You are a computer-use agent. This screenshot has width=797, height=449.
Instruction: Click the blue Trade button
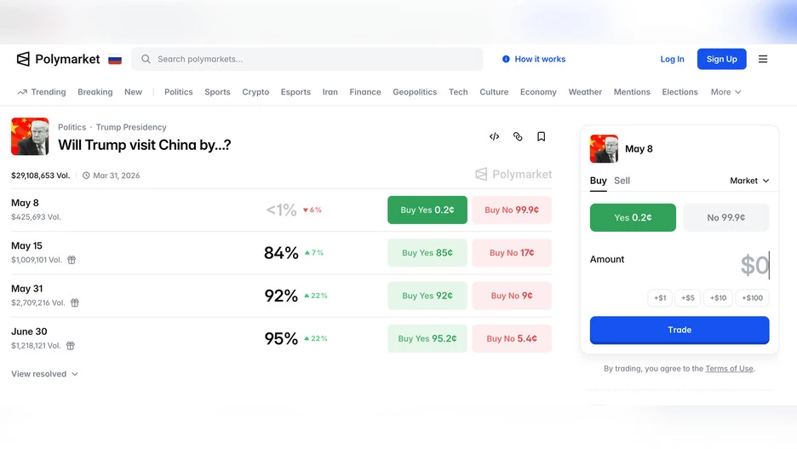point(679,330)
